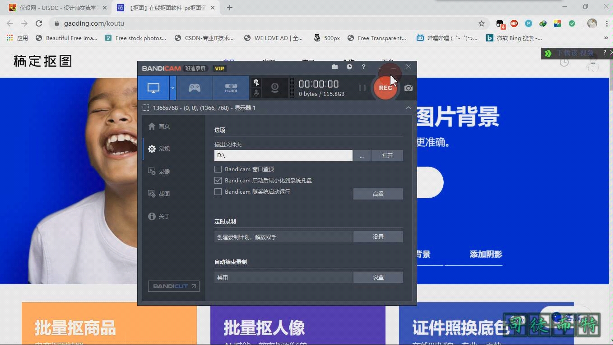Toggle microphone recording icon in Bandicam
This screenshot has width=613, height=345.
point(256,93)
